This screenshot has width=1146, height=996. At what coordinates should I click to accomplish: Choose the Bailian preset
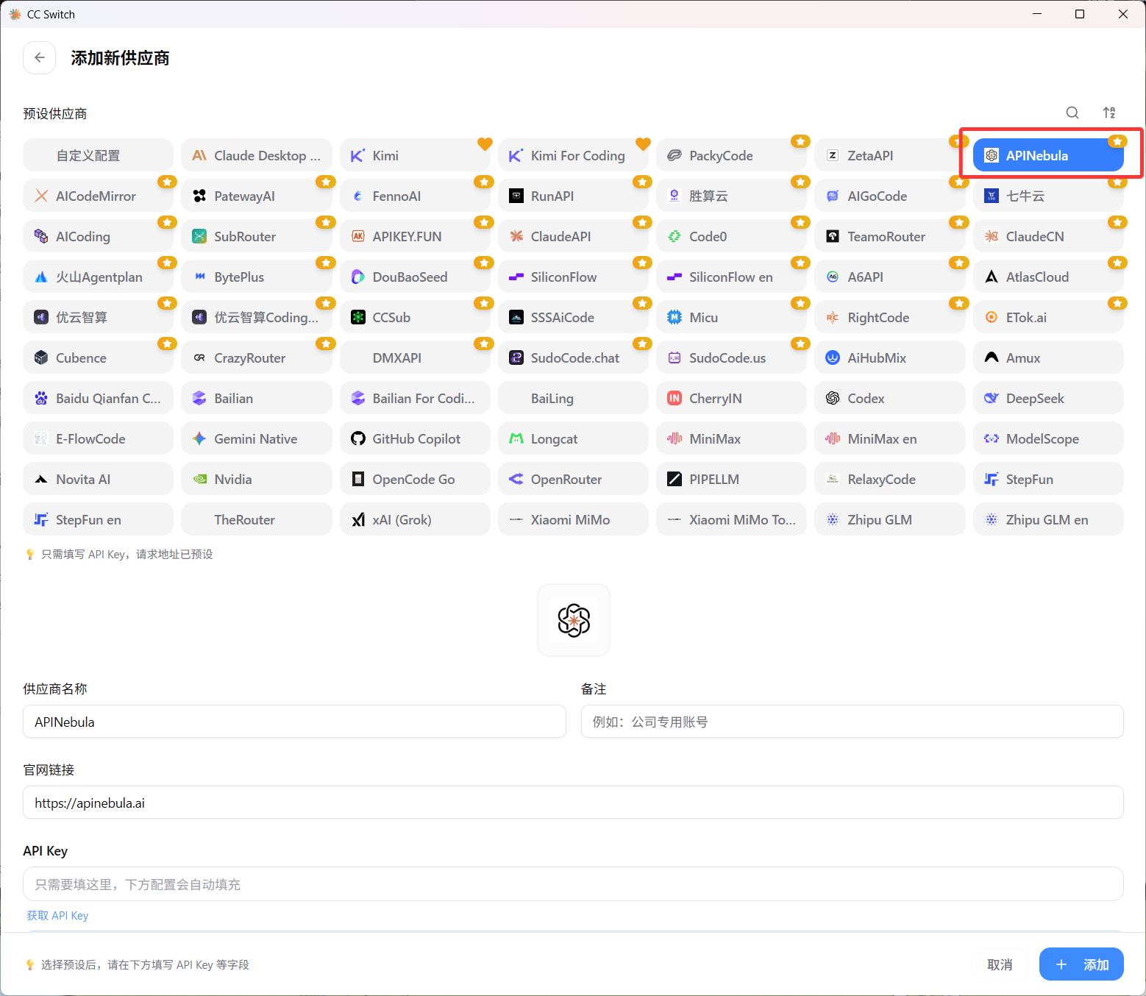point(257,398)
